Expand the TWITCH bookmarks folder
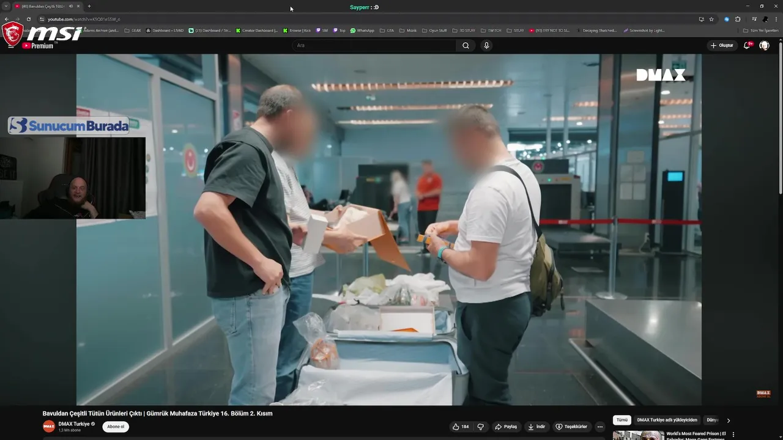 pyautogui.click(x=491, y=30)
